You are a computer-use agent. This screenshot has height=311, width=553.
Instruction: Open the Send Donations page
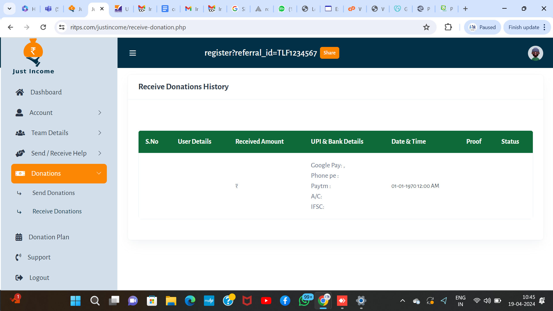click(54, 193)
